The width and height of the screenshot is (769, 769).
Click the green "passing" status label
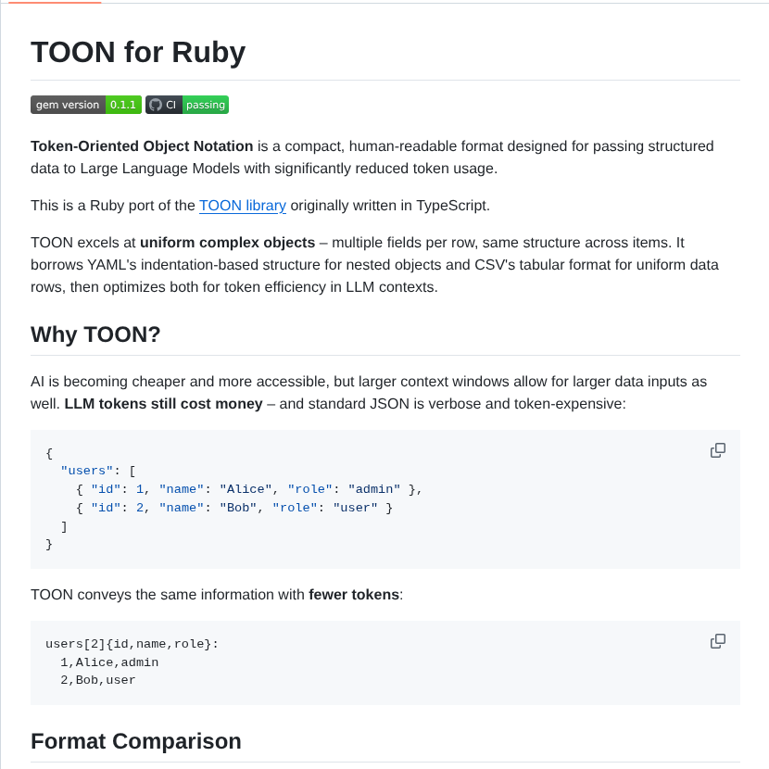[x=205, y=105]
